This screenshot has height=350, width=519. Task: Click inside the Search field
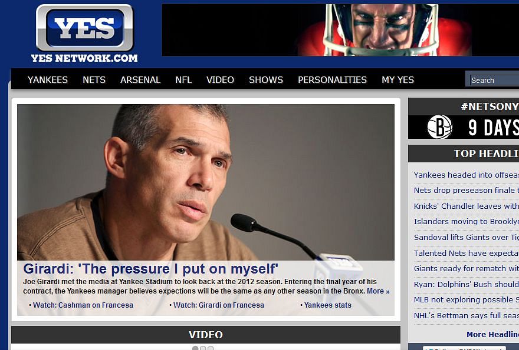pyautogui.click(x=494, y=80)
